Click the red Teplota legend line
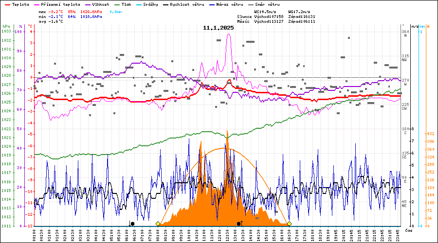 [6, 4]
